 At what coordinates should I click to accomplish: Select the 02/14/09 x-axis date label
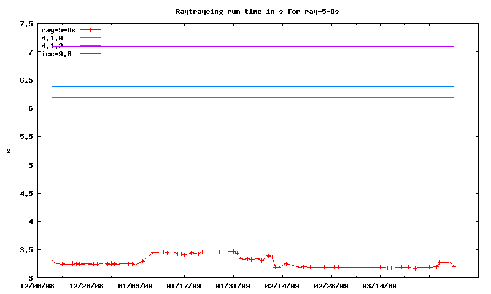point(282,285)
